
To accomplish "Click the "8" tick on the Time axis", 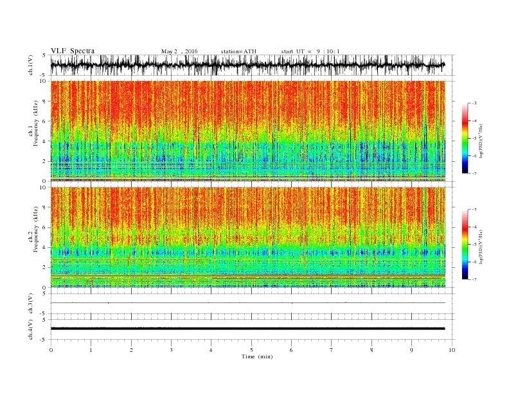I will [x=371, y=350].
